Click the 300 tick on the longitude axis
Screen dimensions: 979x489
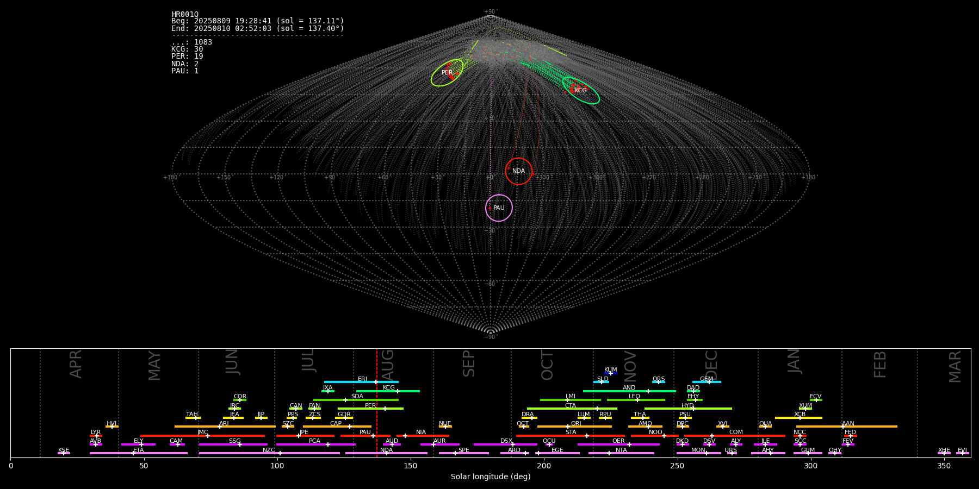(810, 466)
